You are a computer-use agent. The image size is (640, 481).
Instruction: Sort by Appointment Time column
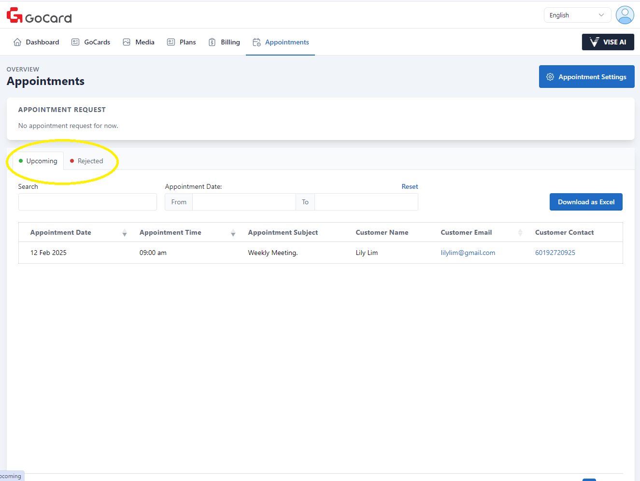tap(233, 233)
